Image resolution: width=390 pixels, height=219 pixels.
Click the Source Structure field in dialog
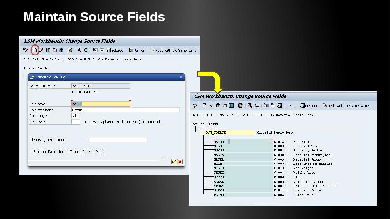point(100,86)
